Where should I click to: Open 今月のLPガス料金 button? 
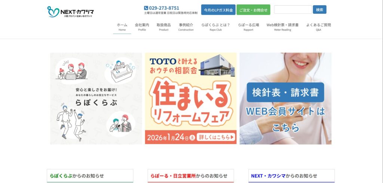tap(218, 10)
